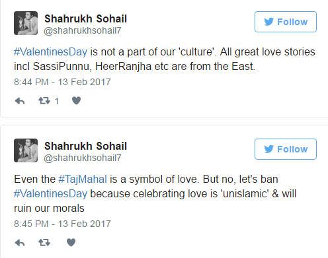The width and height of the screenshot is (328, 258).
Task: Retweet the first tweet with 1 retweet
Action: [x=44, y=101]
